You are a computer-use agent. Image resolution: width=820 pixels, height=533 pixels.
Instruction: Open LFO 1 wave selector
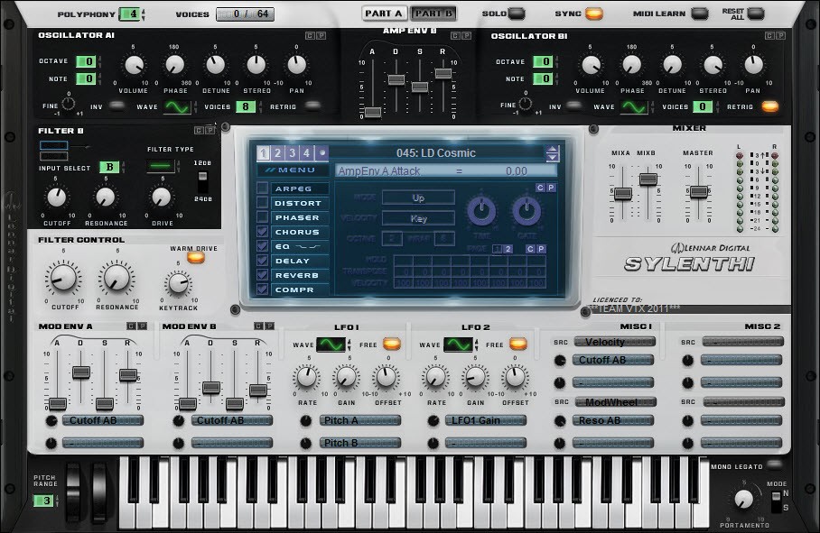coord(332,344)
